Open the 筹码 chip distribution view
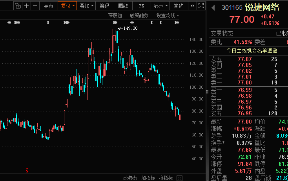The width and height of the screenshot is (288, 181). click(104, 6)
